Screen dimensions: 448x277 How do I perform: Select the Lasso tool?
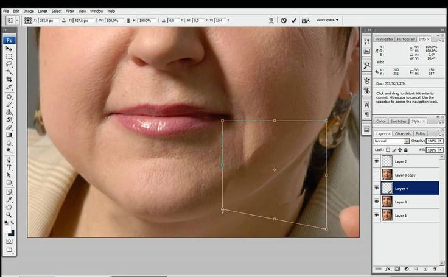click(9, 65)
